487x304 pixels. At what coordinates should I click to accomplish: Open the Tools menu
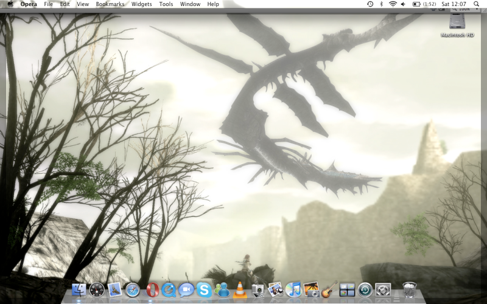pos(166,4)
